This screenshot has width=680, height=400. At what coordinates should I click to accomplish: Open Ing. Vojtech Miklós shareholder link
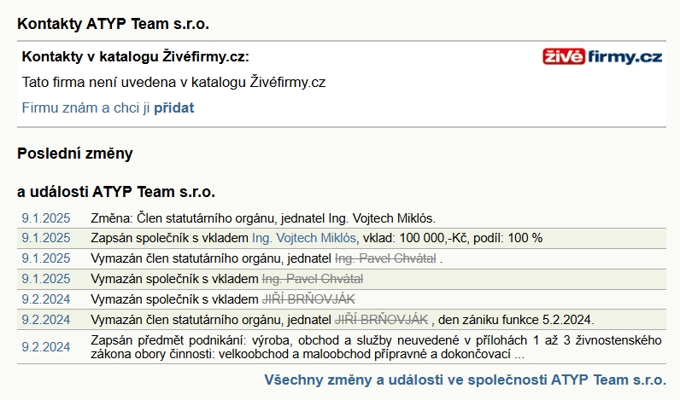click(304, 238)
